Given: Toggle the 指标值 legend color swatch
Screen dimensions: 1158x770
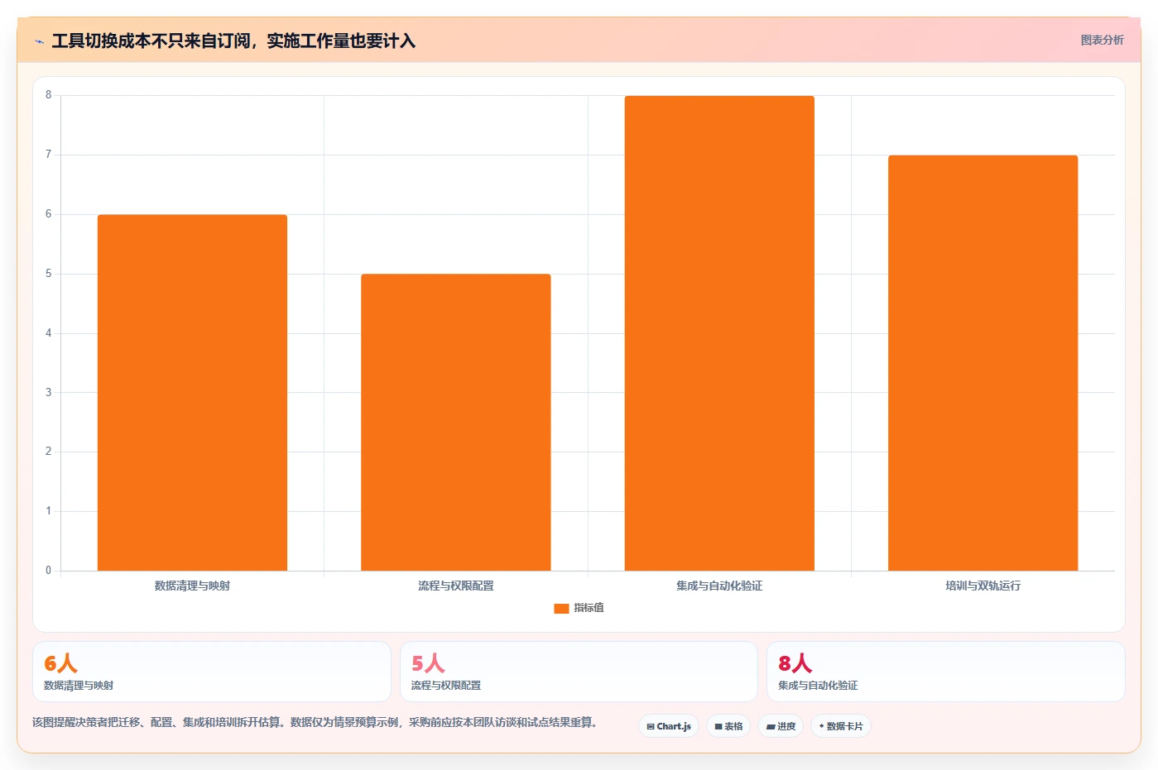Looking at the screenshot, I should point(561,608).
